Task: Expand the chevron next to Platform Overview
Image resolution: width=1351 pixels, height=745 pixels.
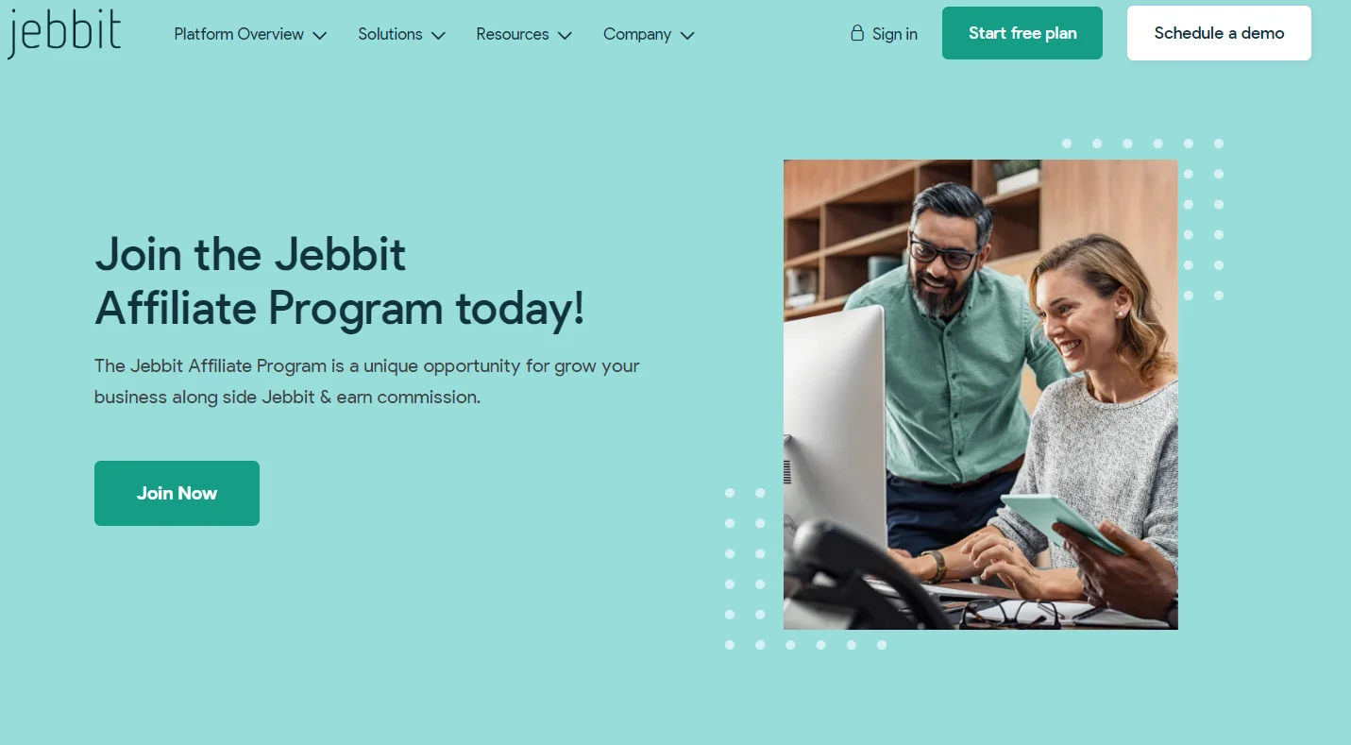Action: click(320, 35)
